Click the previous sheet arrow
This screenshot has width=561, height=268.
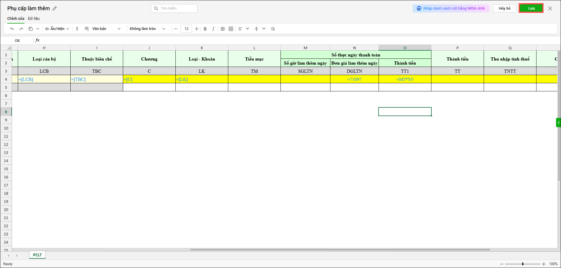pos(8,255)
